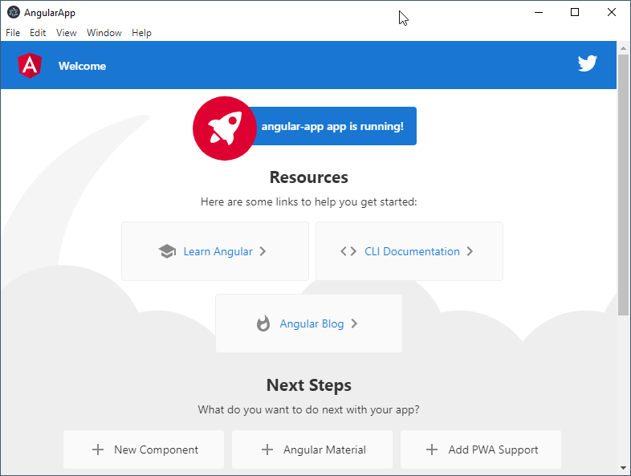This screenshot has height=476, width=631.
Task: Open the Window menu
Action: [104, 33]
